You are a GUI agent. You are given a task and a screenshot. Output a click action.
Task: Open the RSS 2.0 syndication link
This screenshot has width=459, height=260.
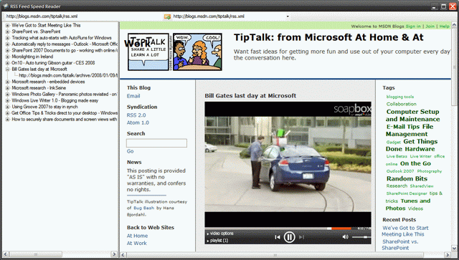tap(136, 115)
